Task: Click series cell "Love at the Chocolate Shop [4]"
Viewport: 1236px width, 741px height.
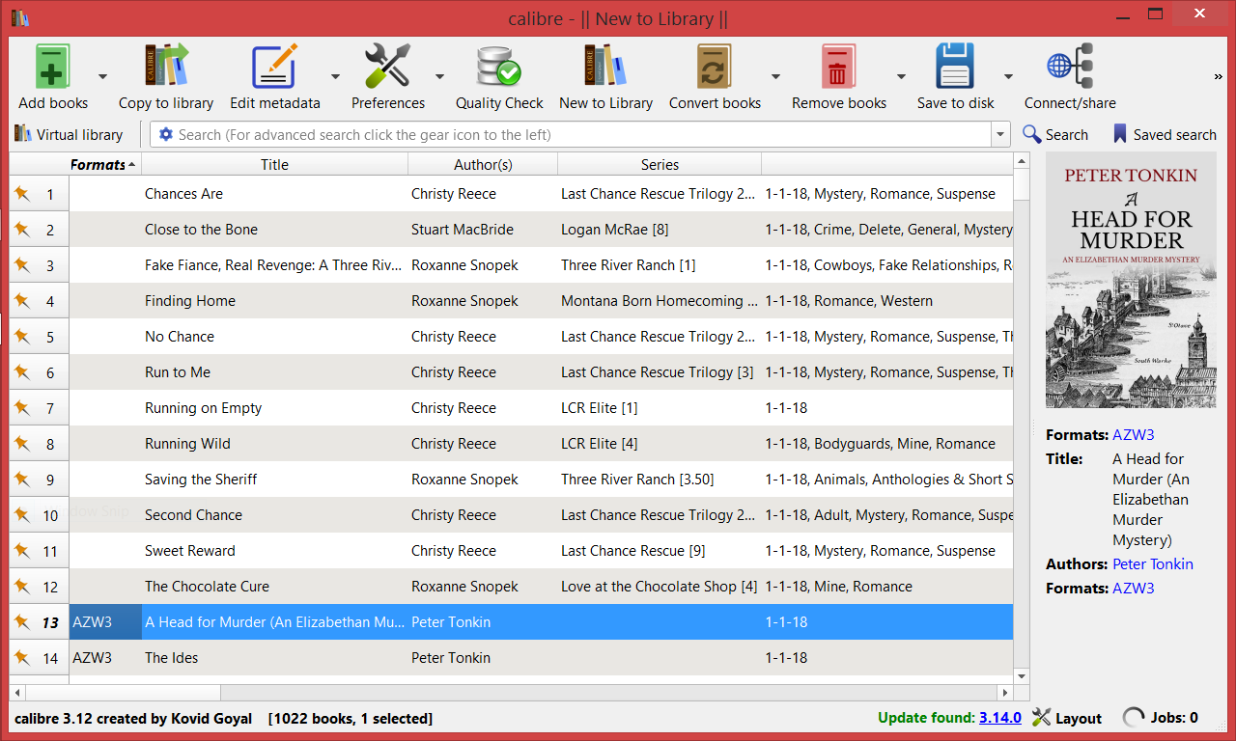Action: coord(660,587)
